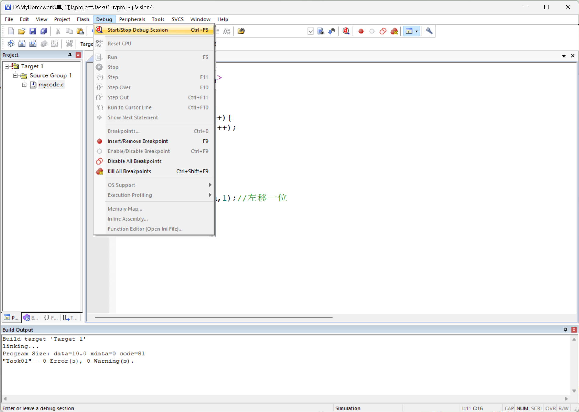Click the Build target icon
This screenshot has height=412, width=579.
coord(22,44)
